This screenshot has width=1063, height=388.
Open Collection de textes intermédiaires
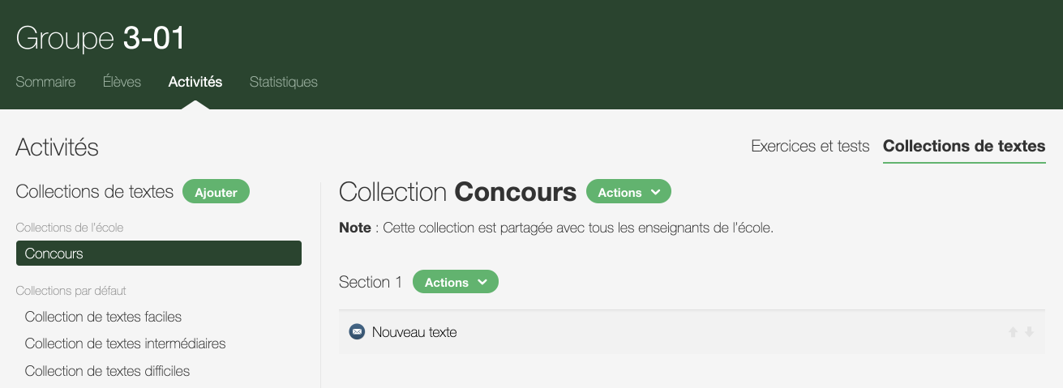click(x=125, y=343)
